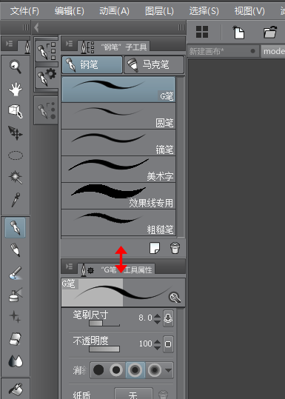Click the 不透明度 value stepper
This screenshot has height=399, width=285.
pyautogui.click(x=157, y=344)
